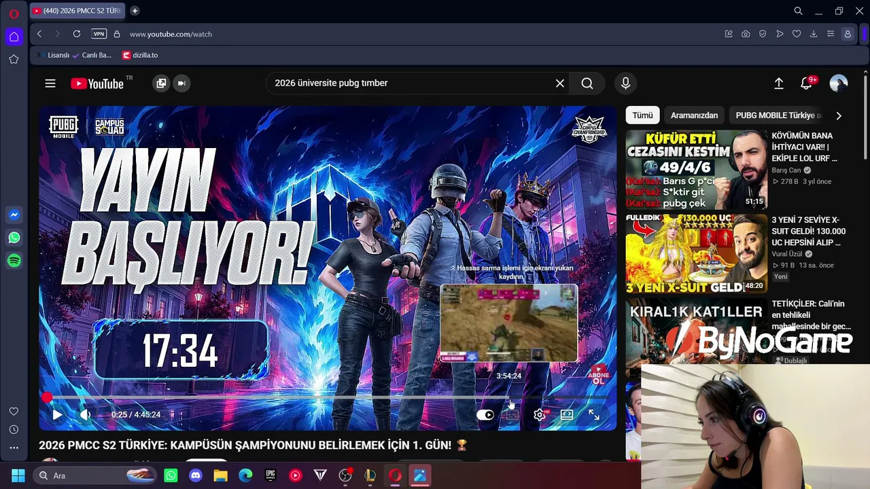This screenshot has height=489, width=870.
Task: Open the Opera main menu logo
Action: coord(14,12)
